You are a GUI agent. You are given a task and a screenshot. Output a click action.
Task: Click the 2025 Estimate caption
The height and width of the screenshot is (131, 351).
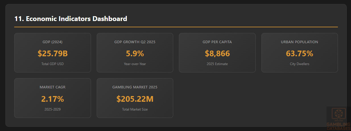[x=217, y=64]
